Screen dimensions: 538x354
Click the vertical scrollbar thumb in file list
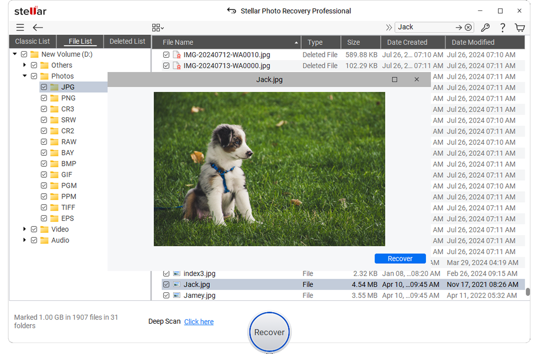coord(528,292)
